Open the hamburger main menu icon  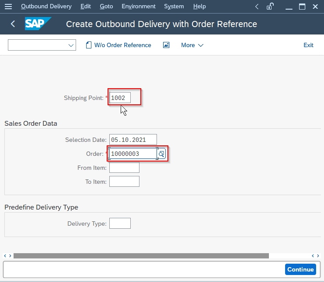pyautogui.click(x=8, y=7)
